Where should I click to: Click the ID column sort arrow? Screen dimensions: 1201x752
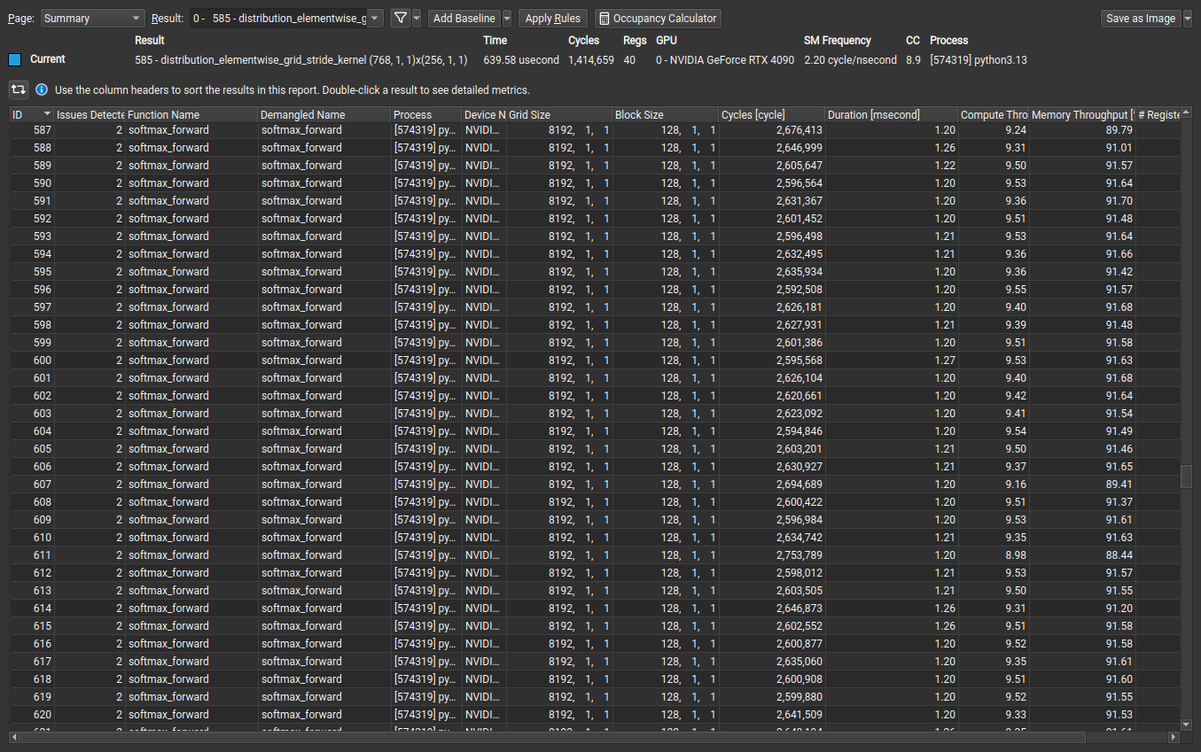click(x=46, y=115)
